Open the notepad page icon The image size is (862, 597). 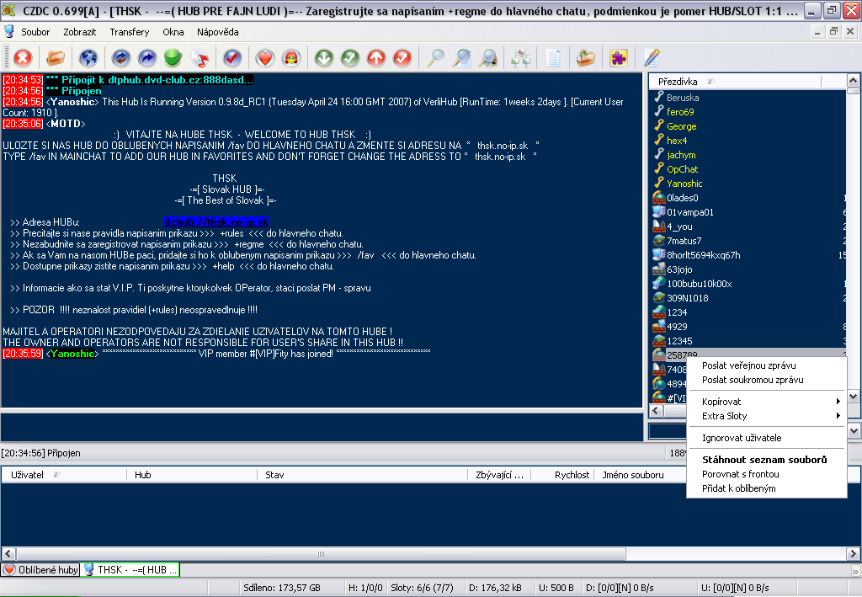click(553, 58)
